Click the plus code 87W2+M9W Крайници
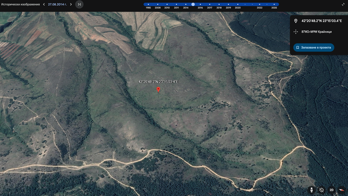 (316, 31)
